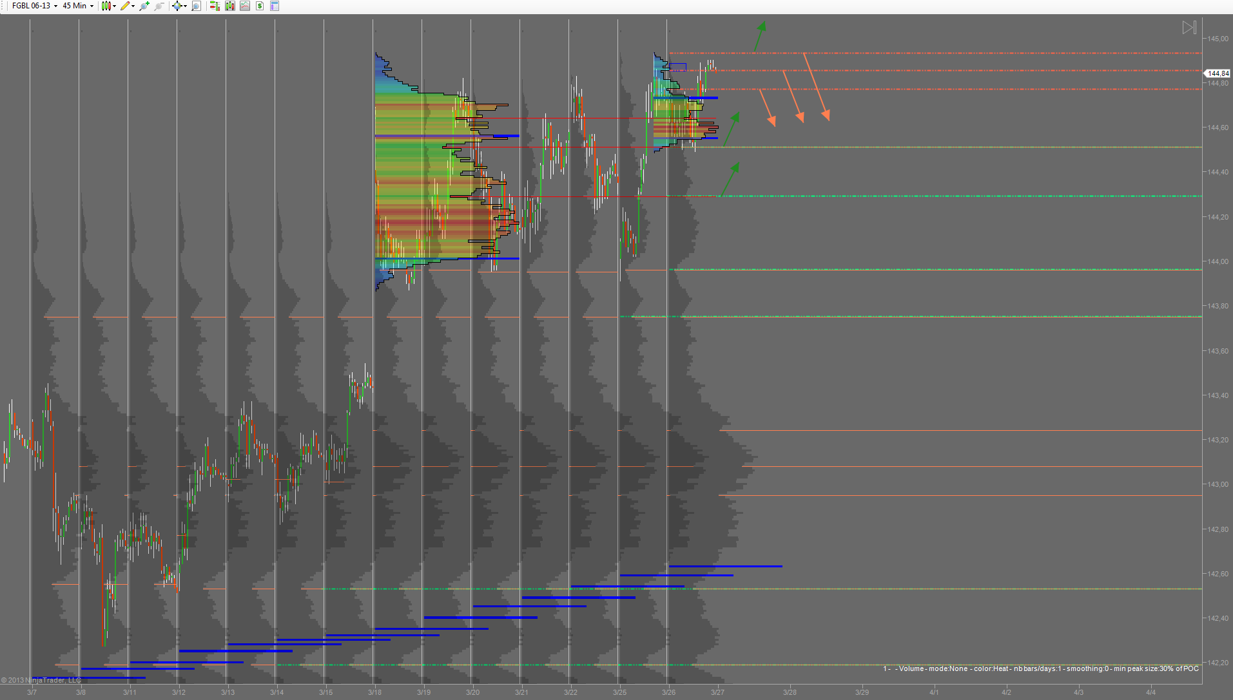Click the 3/22 date on time axis

pos(570,692)
